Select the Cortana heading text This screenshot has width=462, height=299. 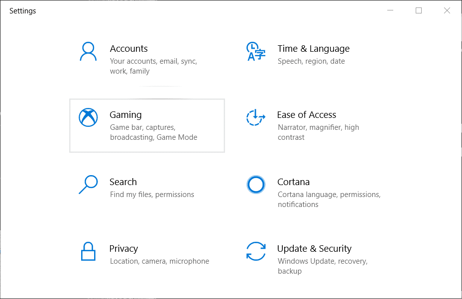tap(293, 182)
